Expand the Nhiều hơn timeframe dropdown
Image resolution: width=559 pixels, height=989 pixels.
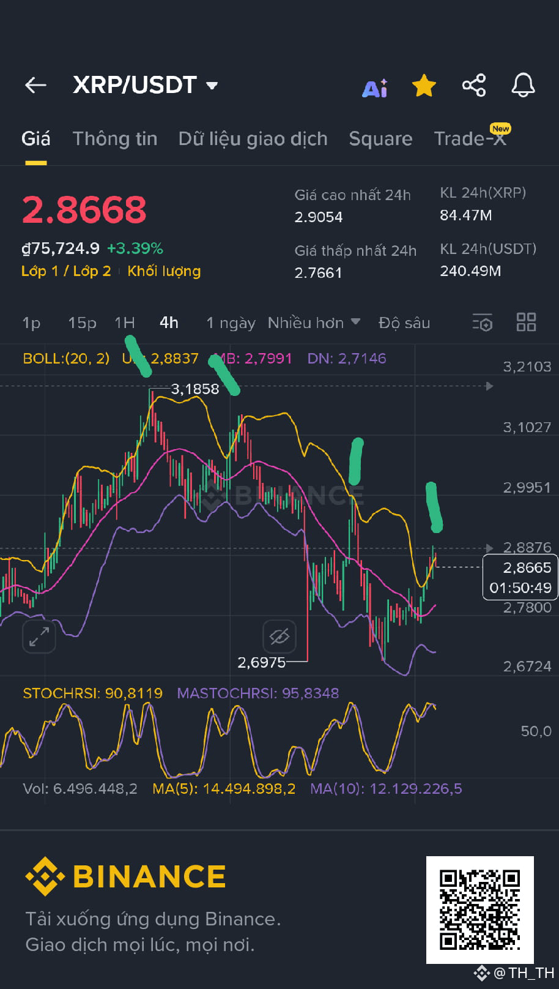tap(314, 323)
